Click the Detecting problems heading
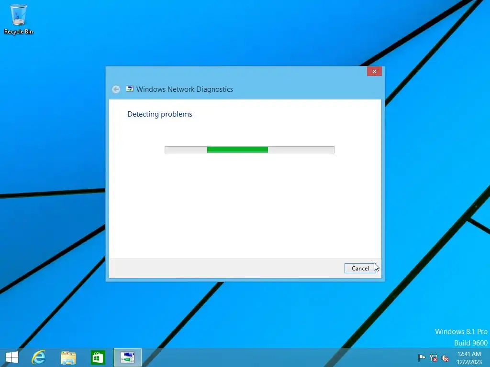Viewport: 490px width, 367px height. (160, 114)
